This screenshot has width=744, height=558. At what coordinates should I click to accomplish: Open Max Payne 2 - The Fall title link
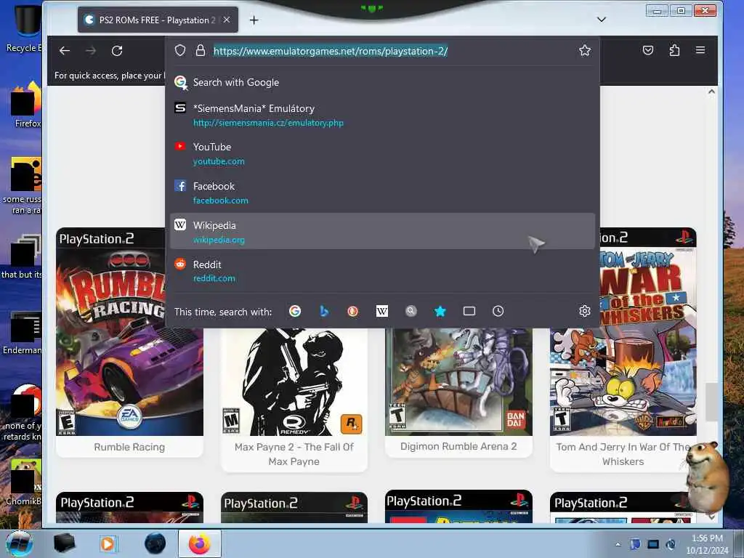294,454
